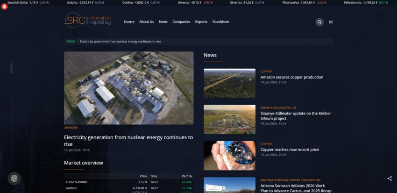
Task: Click the SRC Resource Capital logo
Action: click(87, 21)
